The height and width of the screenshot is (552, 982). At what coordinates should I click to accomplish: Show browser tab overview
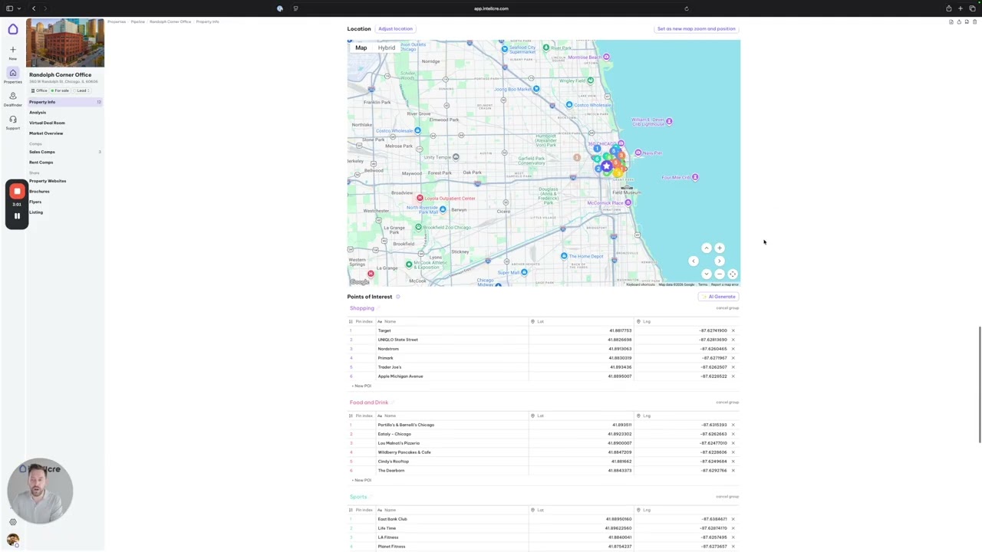(972, 8)
